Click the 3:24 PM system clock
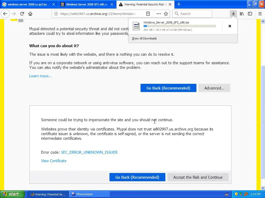 255,194
